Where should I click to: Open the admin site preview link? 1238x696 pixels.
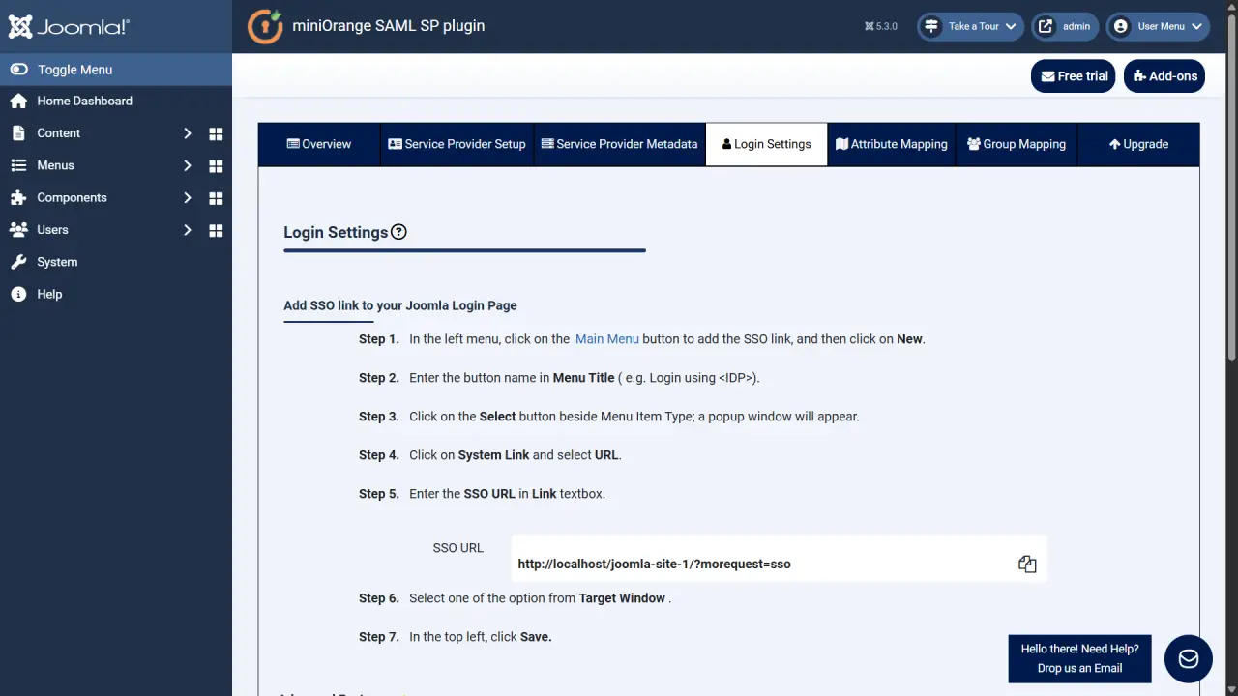1065,26
